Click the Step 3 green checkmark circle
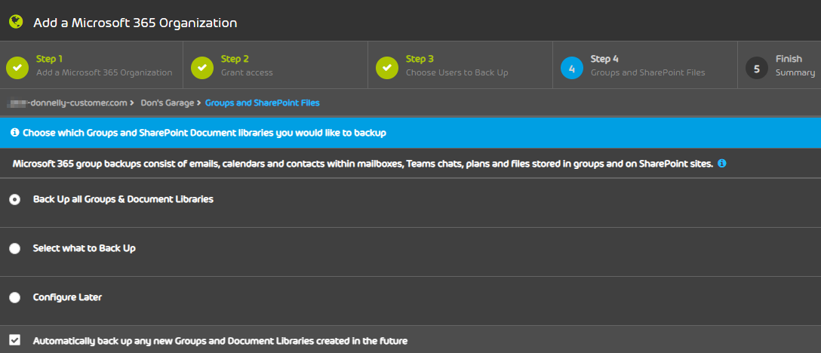This screenshot has width=821, height=353. coord(387,68)
